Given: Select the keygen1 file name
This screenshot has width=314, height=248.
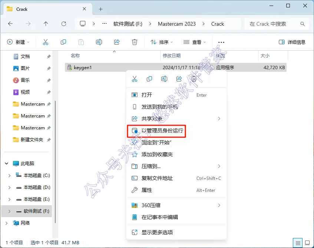Looking at the screenshot, I should click(83, 67).
